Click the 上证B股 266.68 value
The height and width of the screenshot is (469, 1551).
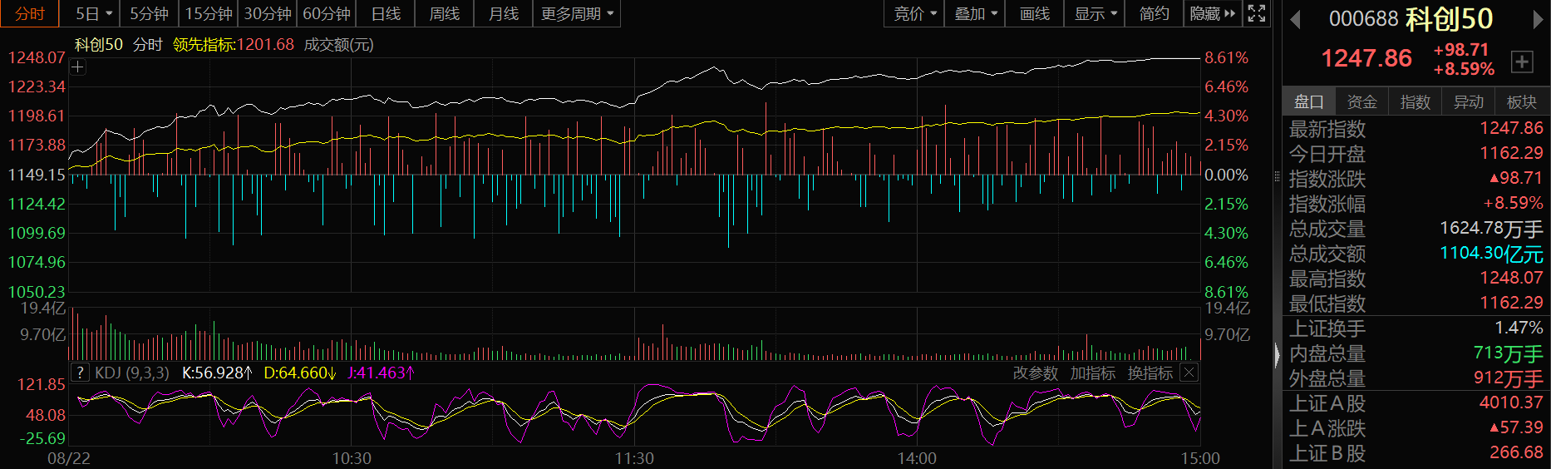(1516, 452)
